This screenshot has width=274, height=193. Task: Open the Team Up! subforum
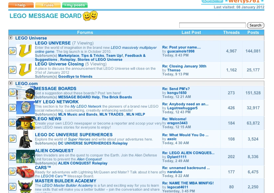pos(114,55)
